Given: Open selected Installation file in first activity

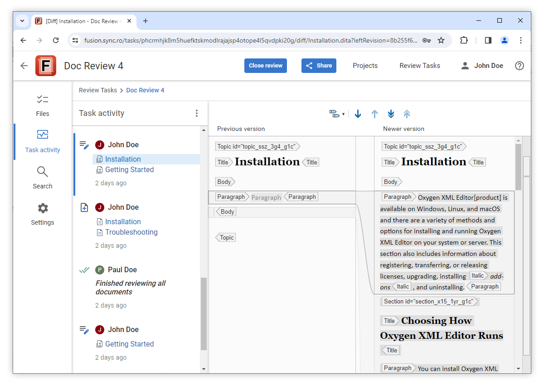Looking at the screenshot, I should point(123,159).
